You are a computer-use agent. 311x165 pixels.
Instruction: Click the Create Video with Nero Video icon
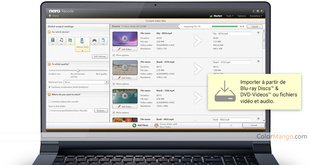click(156, 125)
